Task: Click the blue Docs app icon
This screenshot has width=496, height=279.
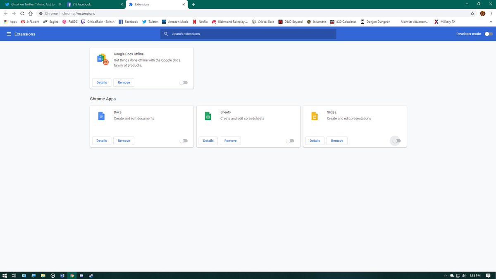Action: click(x=101, y=116)
